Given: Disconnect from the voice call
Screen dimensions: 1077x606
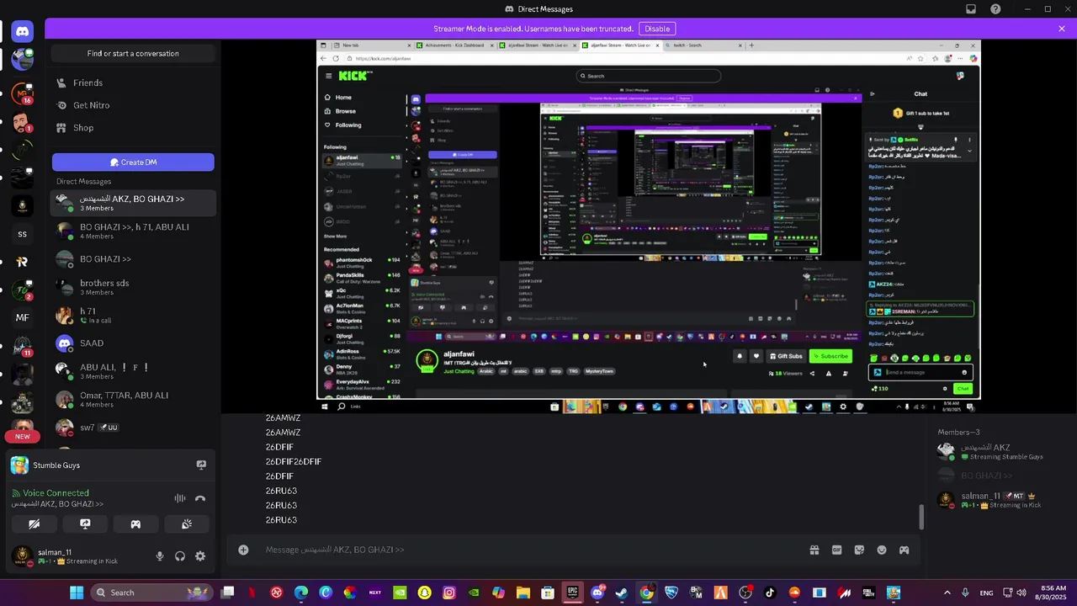Looking at the screenshot, I should coord(200,498).
